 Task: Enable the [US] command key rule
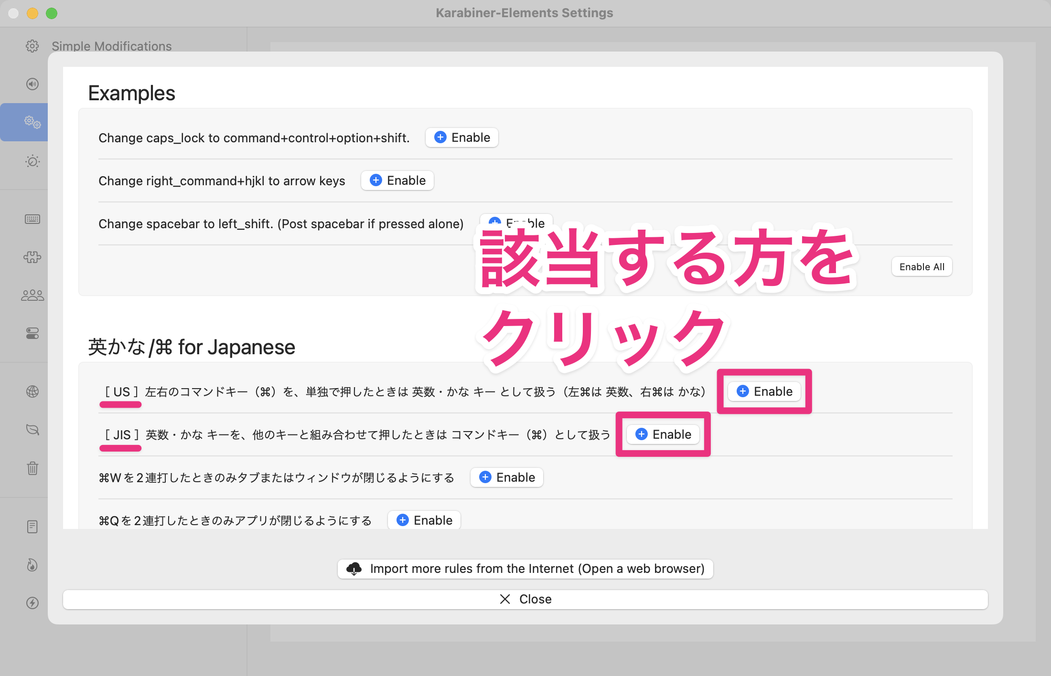[764, 391]
